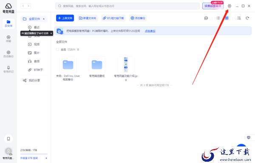The width and height of the screenshot is (255, 163).
Task: Click the 219.9MB / 1TB storage text
Action: pos(28,150)
